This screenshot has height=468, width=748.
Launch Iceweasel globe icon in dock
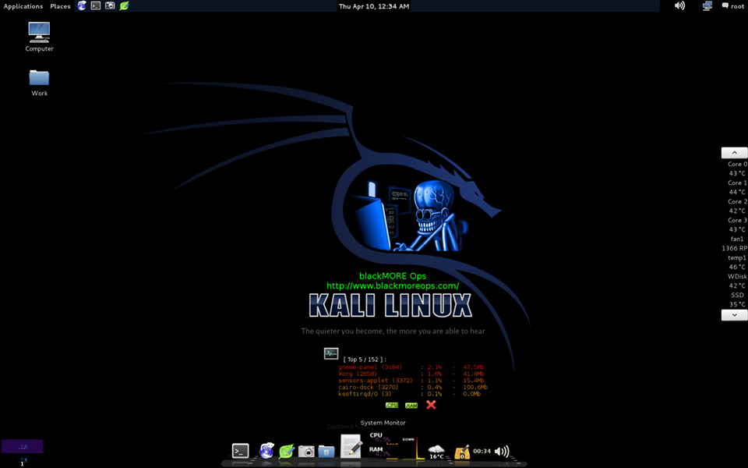[x=266, y=450]
